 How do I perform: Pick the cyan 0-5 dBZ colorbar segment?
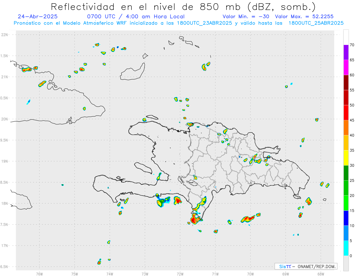[x=346, y=248]
